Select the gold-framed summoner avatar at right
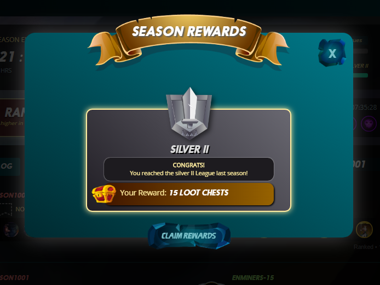Screen dimensions: 380x285 (364, 229)
